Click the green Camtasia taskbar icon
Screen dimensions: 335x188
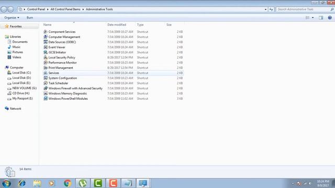[98, 183]
